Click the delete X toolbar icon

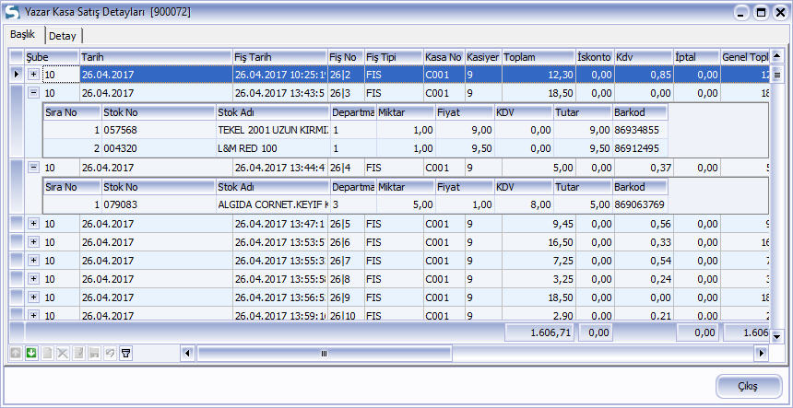click(x=64, y=353)
